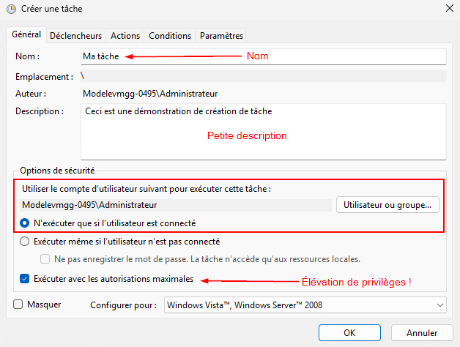Enable the Masquer checkbox
460x347 pixels.
[x=18, y=305]
